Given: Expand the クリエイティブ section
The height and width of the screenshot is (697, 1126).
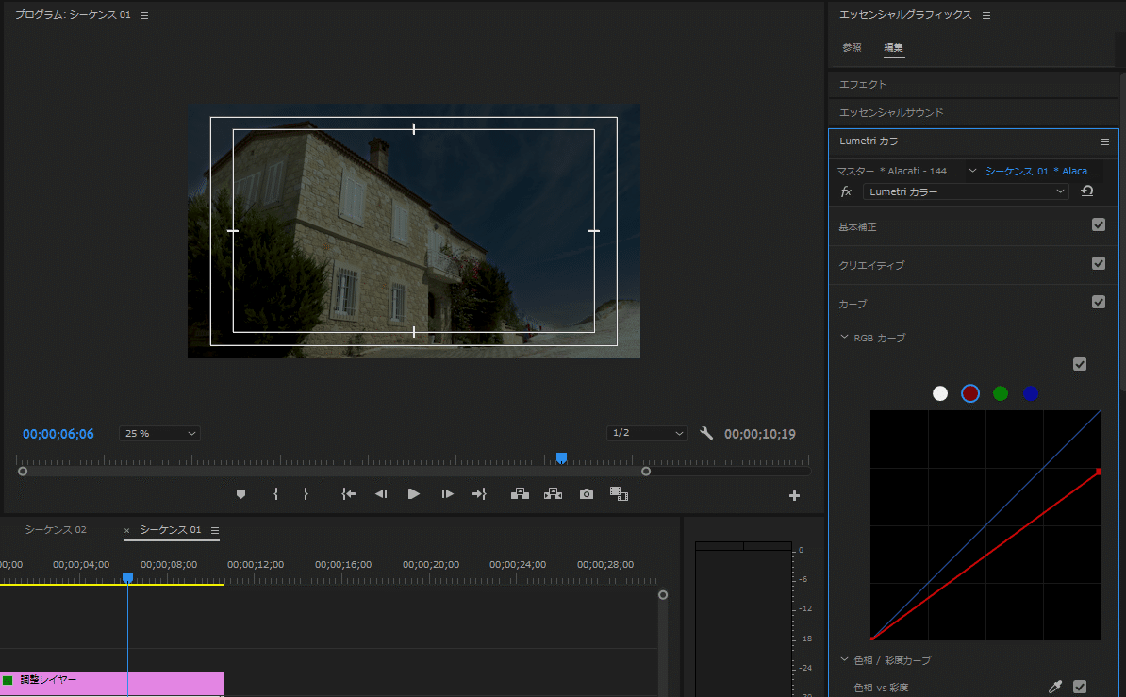Looking at the screenshot, I should (x=871, y=265).
